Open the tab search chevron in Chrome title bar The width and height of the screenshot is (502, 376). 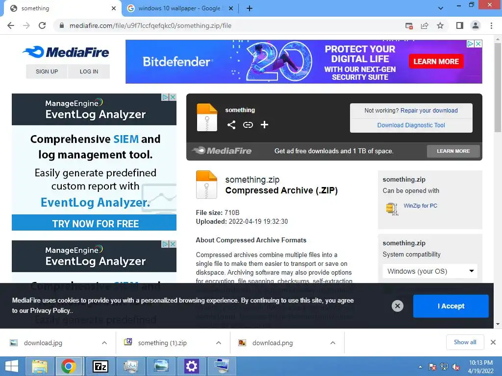[x=441, y=8]
